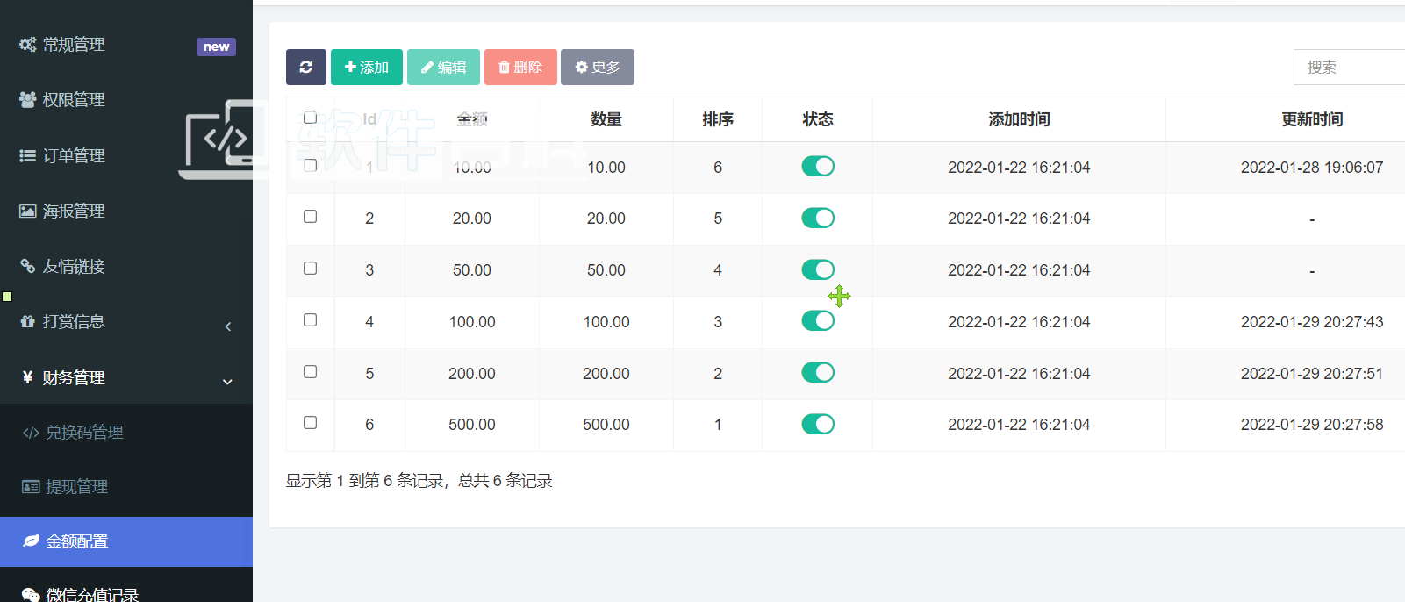Screen dimensions: 1405x602
Task: Go to 提现管理 menu item
Action: [x=77, y=486]
